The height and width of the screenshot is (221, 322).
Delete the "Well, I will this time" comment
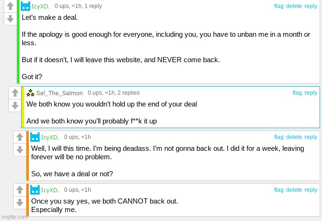294,137
